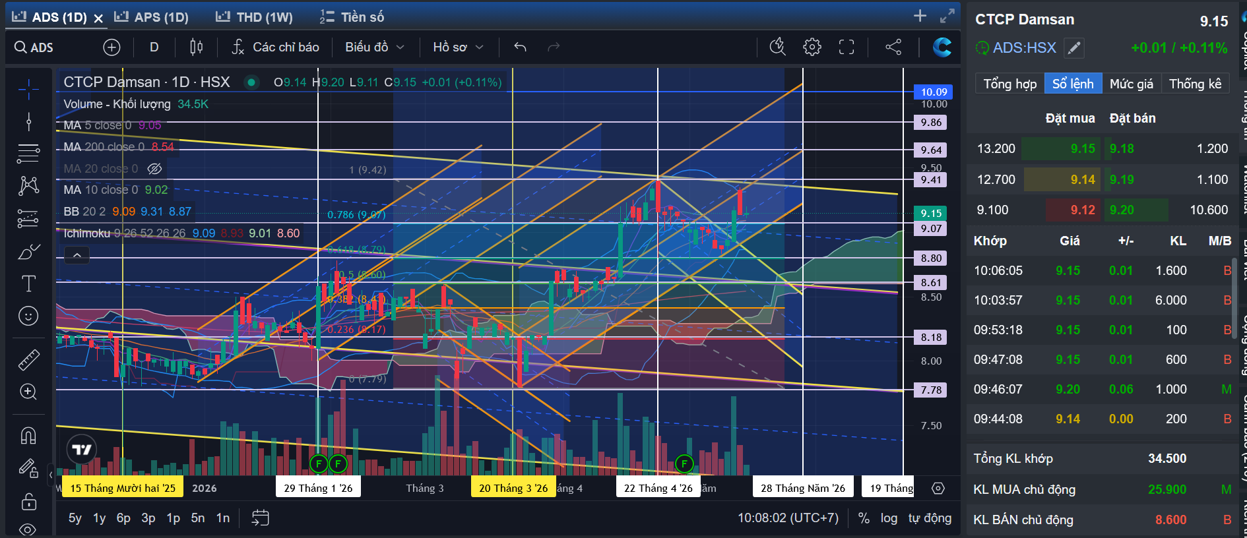Set the range to 3p
1247x538 pixels.
[x=148, y=518]
